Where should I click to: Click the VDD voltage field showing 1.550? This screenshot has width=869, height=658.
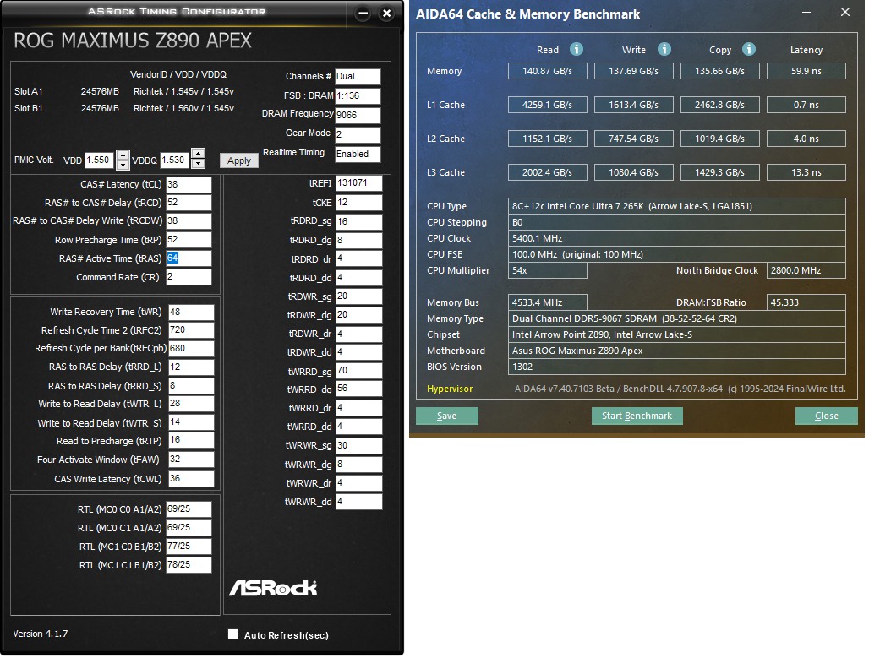[100, 160]
